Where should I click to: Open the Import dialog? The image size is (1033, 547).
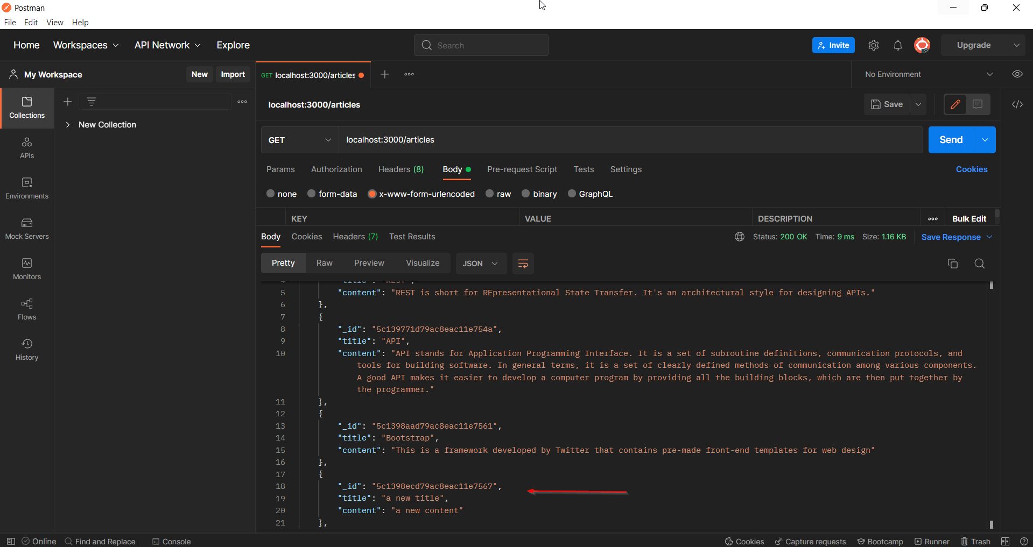233,74
